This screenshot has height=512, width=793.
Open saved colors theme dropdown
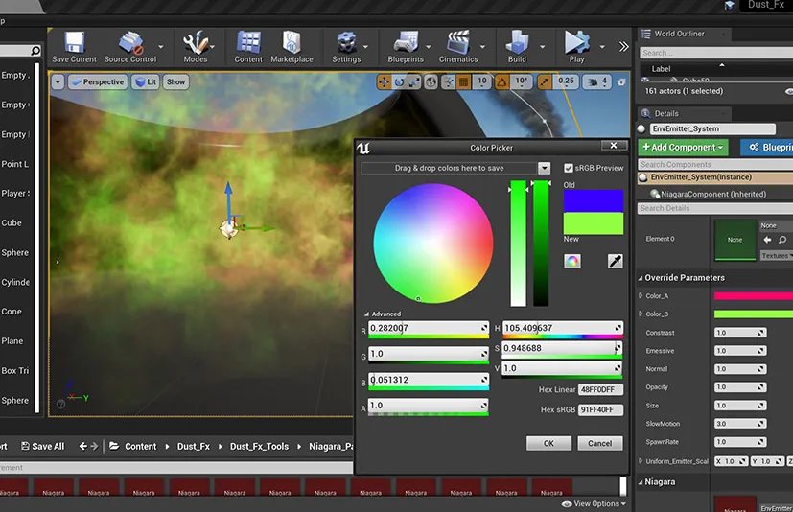pos(545,168)
